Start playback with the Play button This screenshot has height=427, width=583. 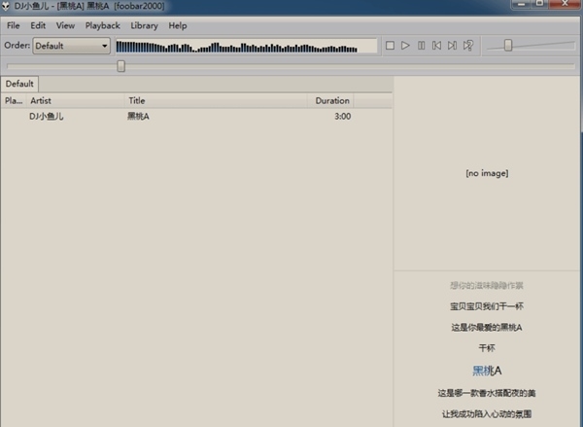tap(405, 46)
